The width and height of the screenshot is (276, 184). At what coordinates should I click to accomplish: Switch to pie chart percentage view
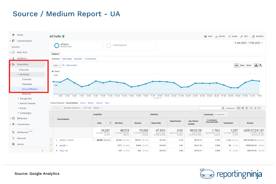coord(243,108)
